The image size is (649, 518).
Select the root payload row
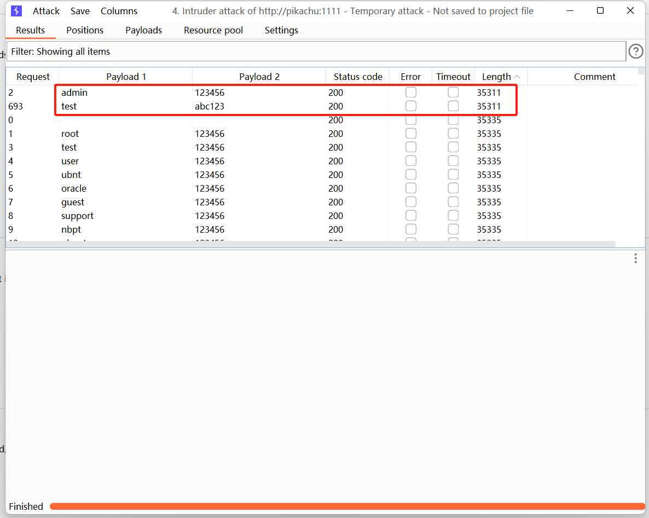tap(322, 134)
